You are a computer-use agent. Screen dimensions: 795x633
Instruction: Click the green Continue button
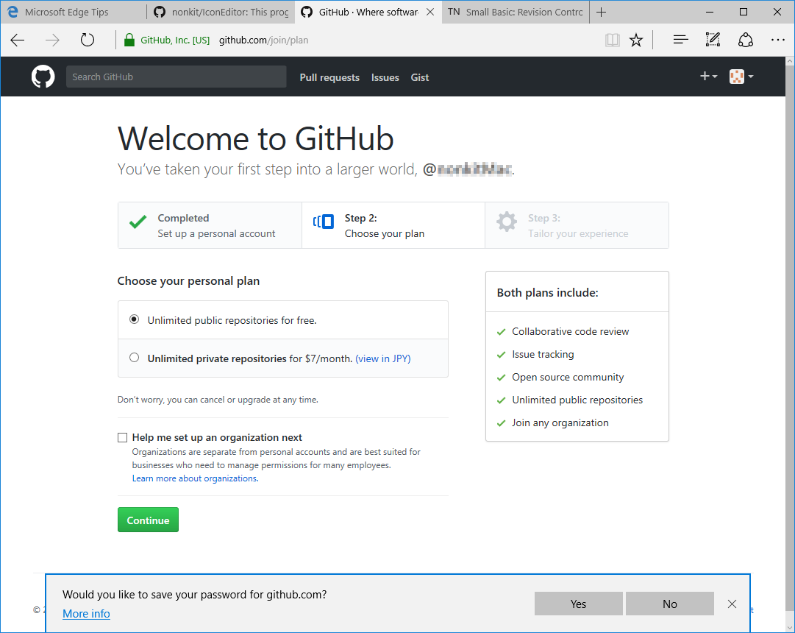(x=148, y=520)
